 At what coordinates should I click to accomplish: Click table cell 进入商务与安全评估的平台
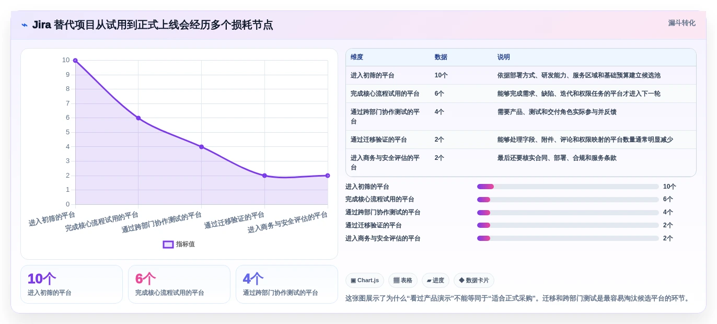pyautogui.click(x=385, y=163)
